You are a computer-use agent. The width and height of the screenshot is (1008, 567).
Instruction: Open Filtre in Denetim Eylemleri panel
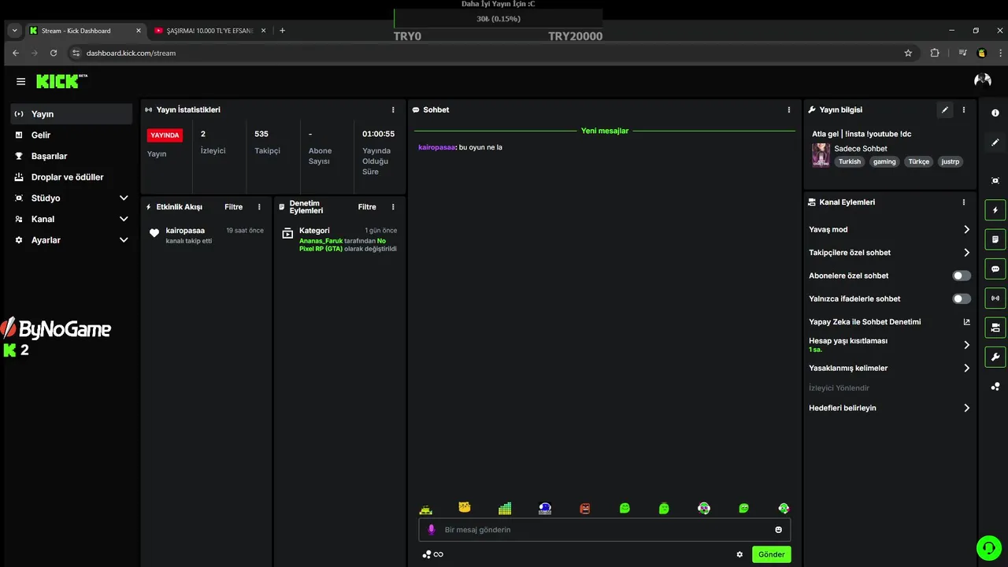pyautogui.click(x=367, y=207)
